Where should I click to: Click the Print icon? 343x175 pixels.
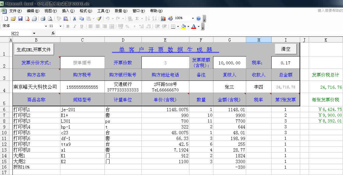tap(43, 19)
